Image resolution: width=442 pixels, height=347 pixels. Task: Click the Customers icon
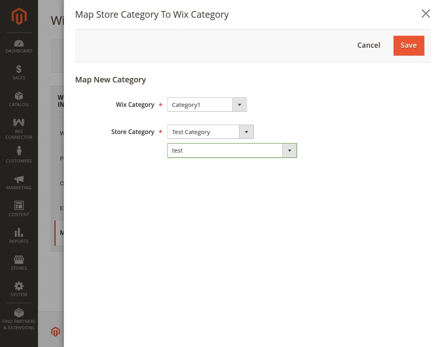click(x=19, y=154)
